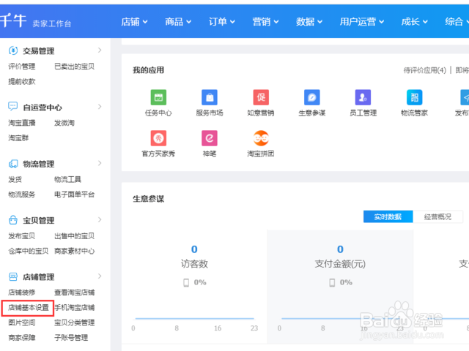
Task: Open 店铺基本设置 in sidebar
Action: pyautogui.click(x=28, y=307)
